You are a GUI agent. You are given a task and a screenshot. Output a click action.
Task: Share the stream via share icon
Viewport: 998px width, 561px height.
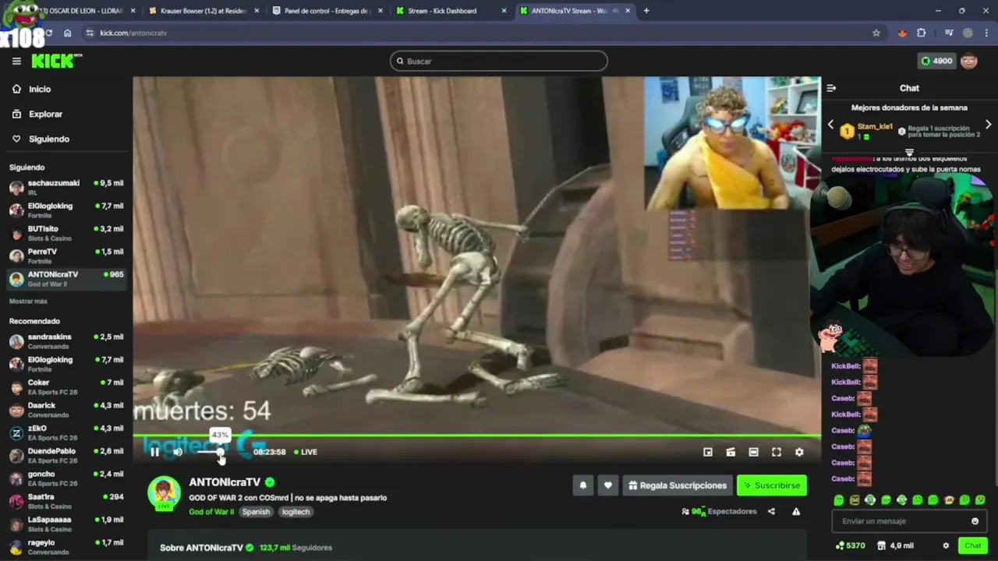click(x=771, y=512)
